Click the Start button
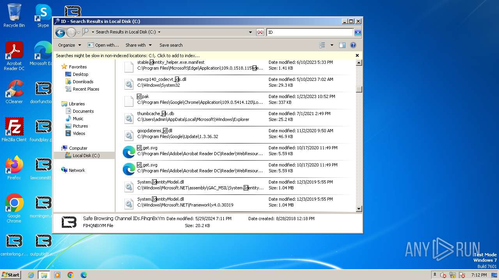This screenshot has width=499, height=280. pyautogui.click(x=11, y=275)
